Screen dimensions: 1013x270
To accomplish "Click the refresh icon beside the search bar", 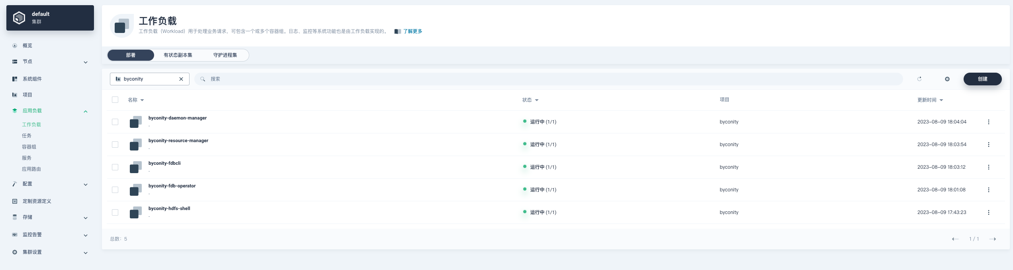I will pyautogui.click(x=919, y=79).
